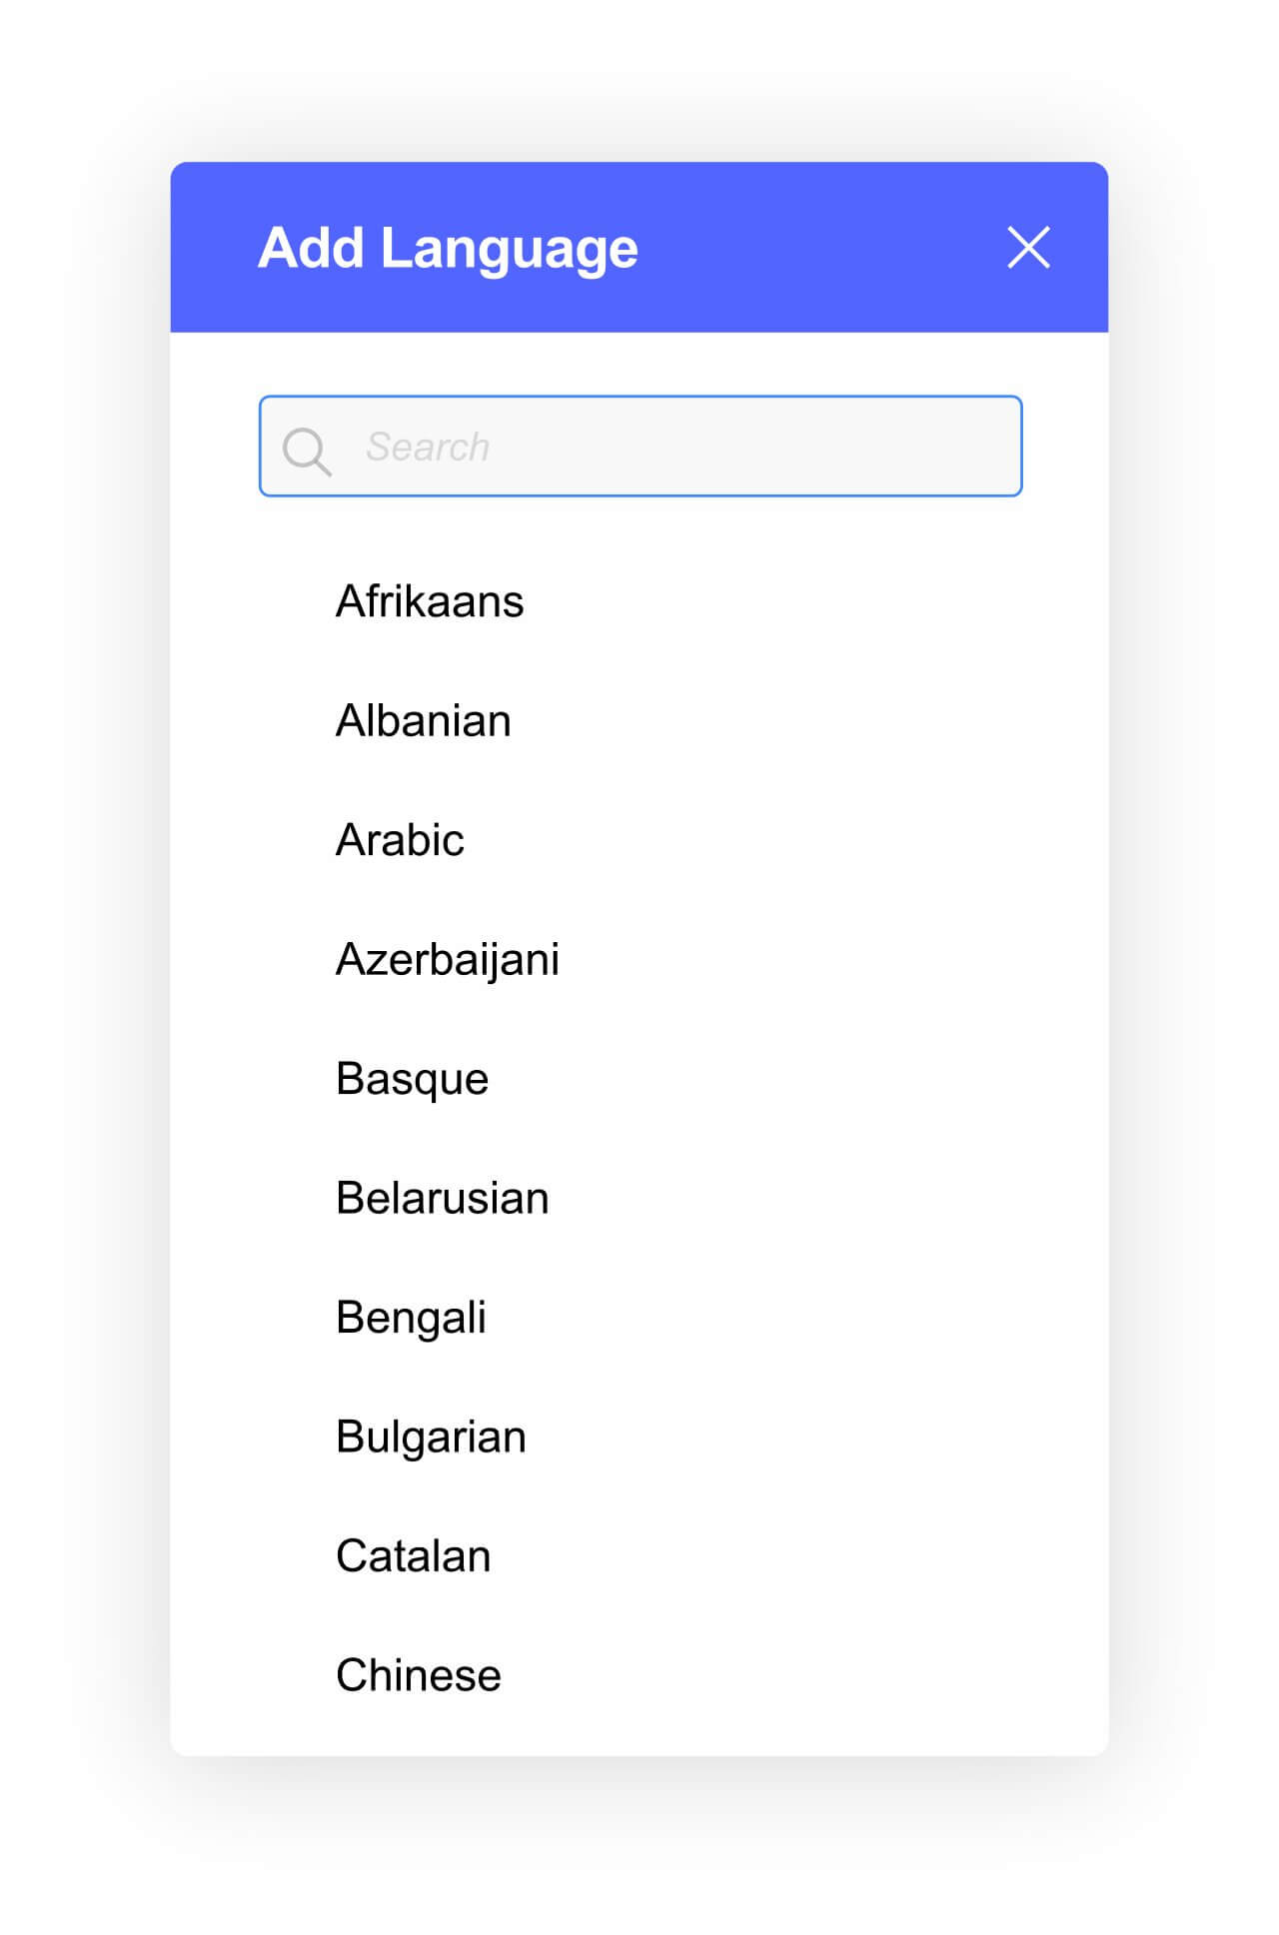Click the gray backdrop outside the dialog
This screenshot has width=1279, height=1935.
pyautogui.click(x=80, y=999)
